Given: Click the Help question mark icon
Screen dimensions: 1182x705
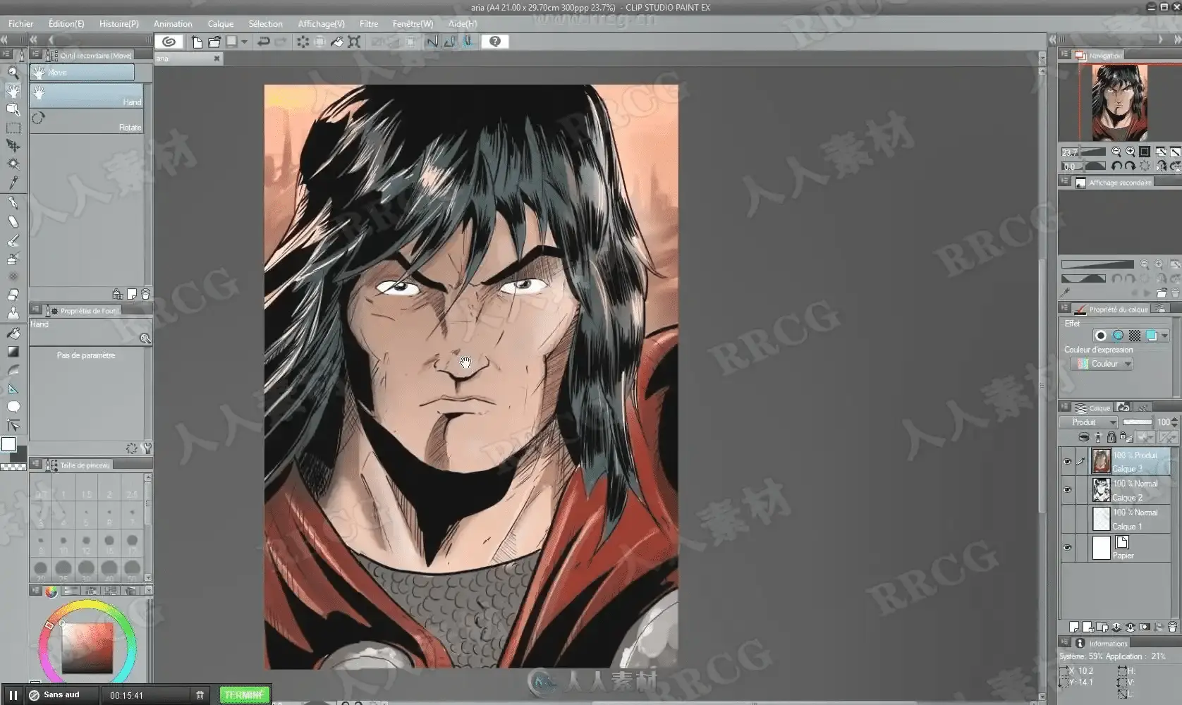Looking at the screenshot, I should click(495, 42).
